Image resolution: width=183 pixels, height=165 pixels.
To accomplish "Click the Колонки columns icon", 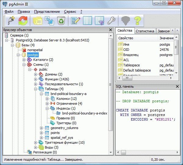I will point(53,99).
